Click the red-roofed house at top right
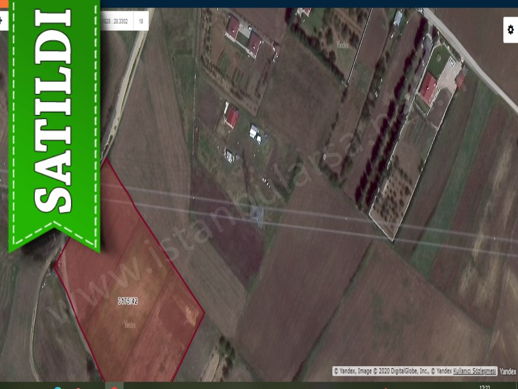This screenshot has width=518, height=389. [428, 87]
